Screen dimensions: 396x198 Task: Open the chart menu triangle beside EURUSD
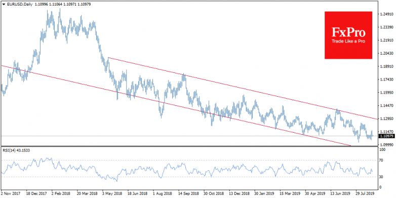[x=3, y=5]
